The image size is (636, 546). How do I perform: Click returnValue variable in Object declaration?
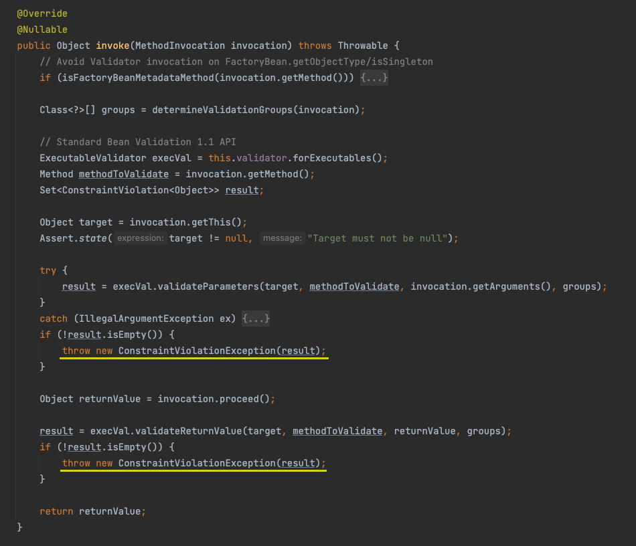coord(110,399)
